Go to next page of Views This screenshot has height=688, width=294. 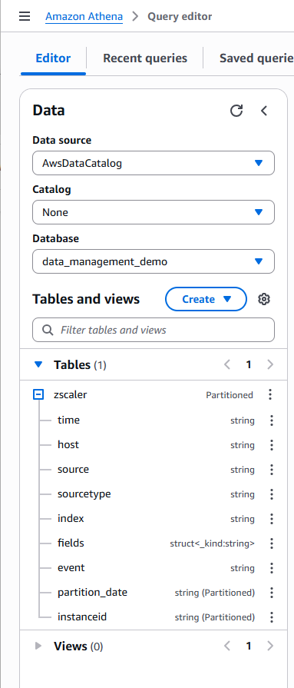click(x=270, y=646)
